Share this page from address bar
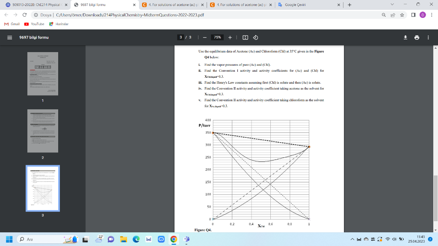 point(393,15)
